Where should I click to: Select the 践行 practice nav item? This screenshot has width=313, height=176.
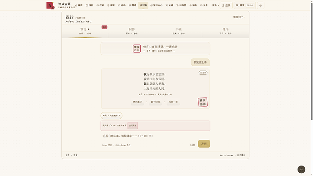pyautogui.click(x=143, y=5)
